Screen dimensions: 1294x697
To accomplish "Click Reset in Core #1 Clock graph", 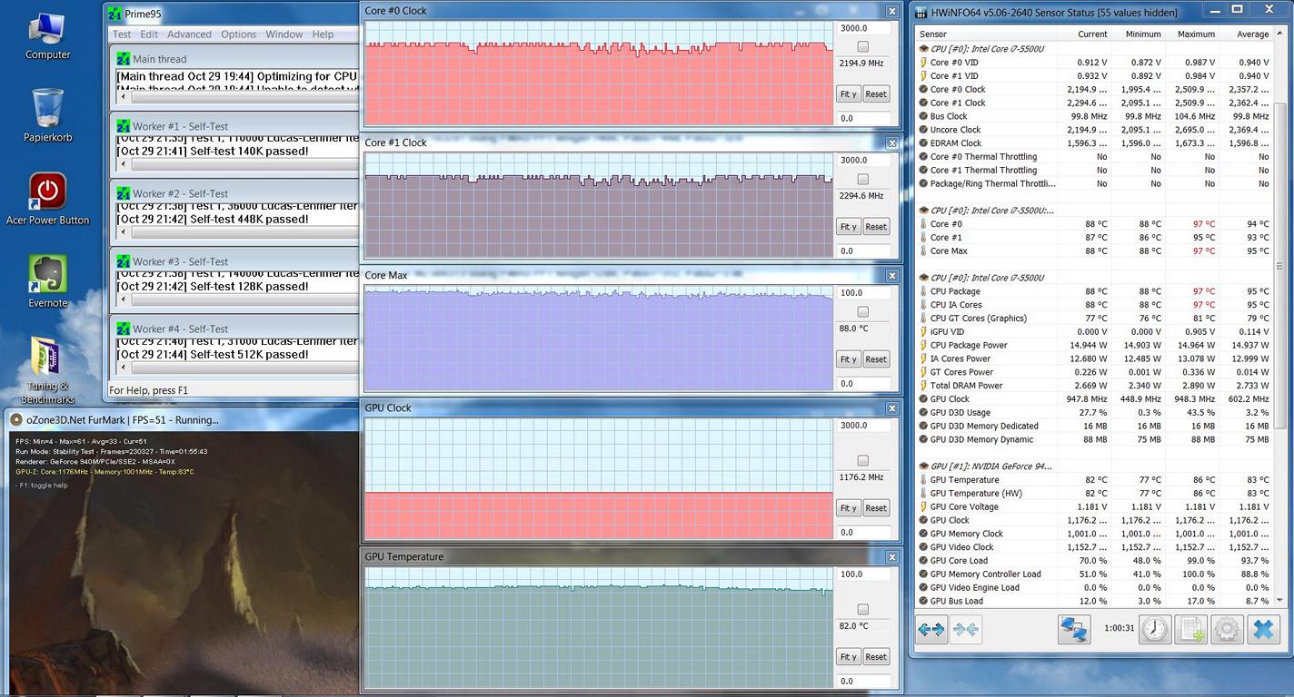I will click(x=876, y=227).
